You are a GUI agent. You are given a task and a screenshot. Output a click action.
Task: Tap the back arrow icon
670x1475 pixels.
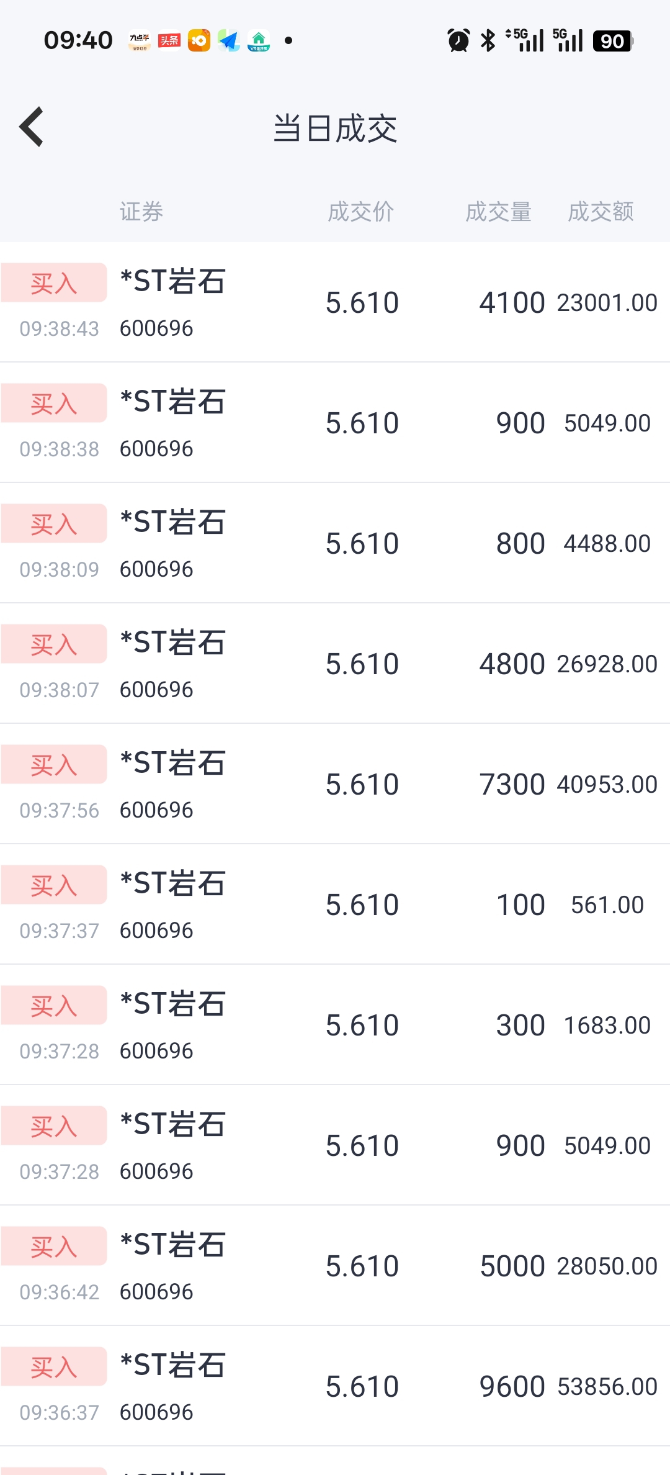(x=31, y=127)
